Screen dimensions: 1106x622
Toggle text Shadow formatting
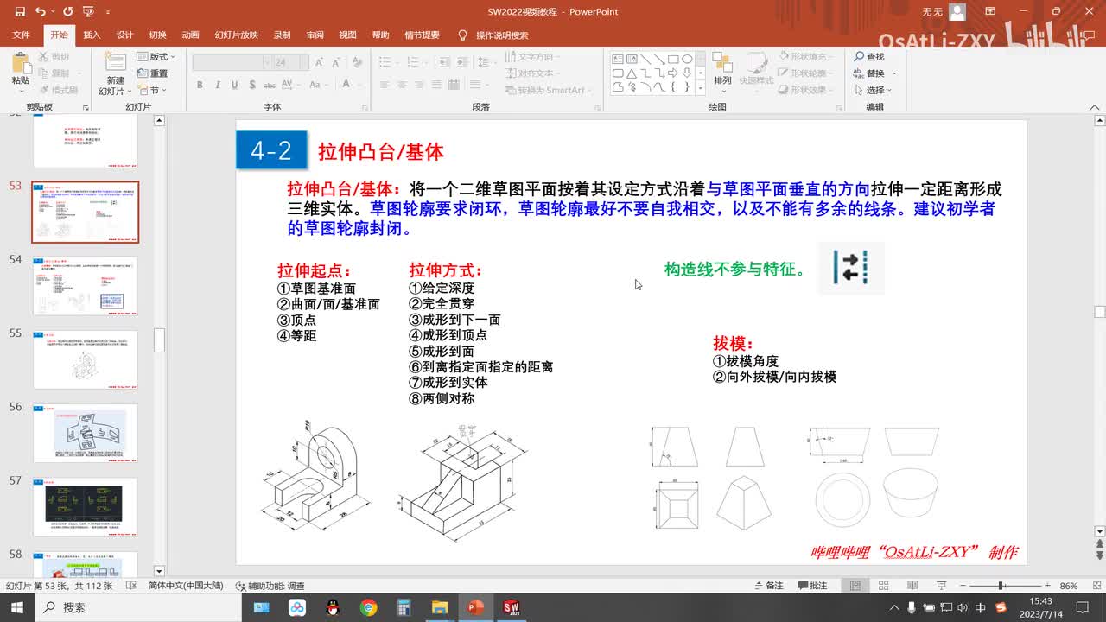[251, 85]
